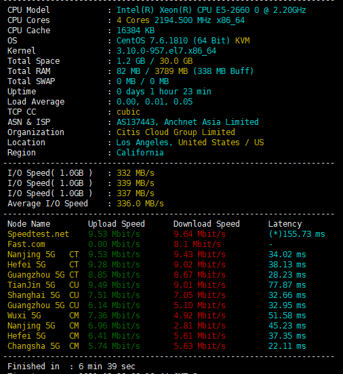Image resolution: width=343 pixels, height=374 pixels.
Task: Select Changsha 5G CM node name
Action: click(43, 346)
